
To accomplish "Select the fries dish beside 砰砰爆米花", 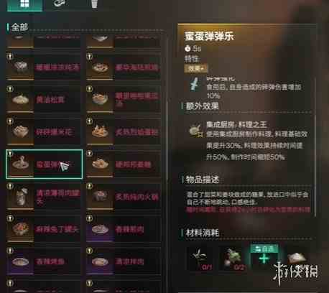I will (124, 131).
